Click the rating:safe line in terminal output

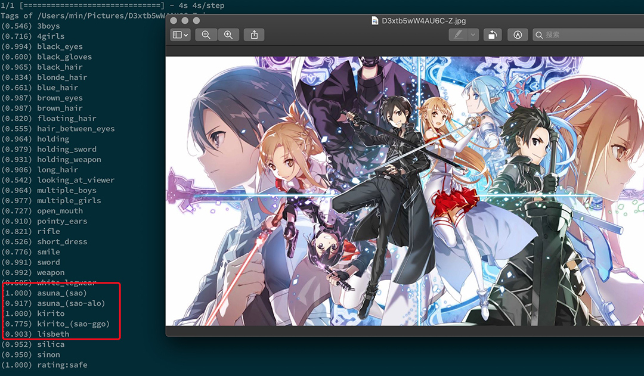[x=61, y=365]
